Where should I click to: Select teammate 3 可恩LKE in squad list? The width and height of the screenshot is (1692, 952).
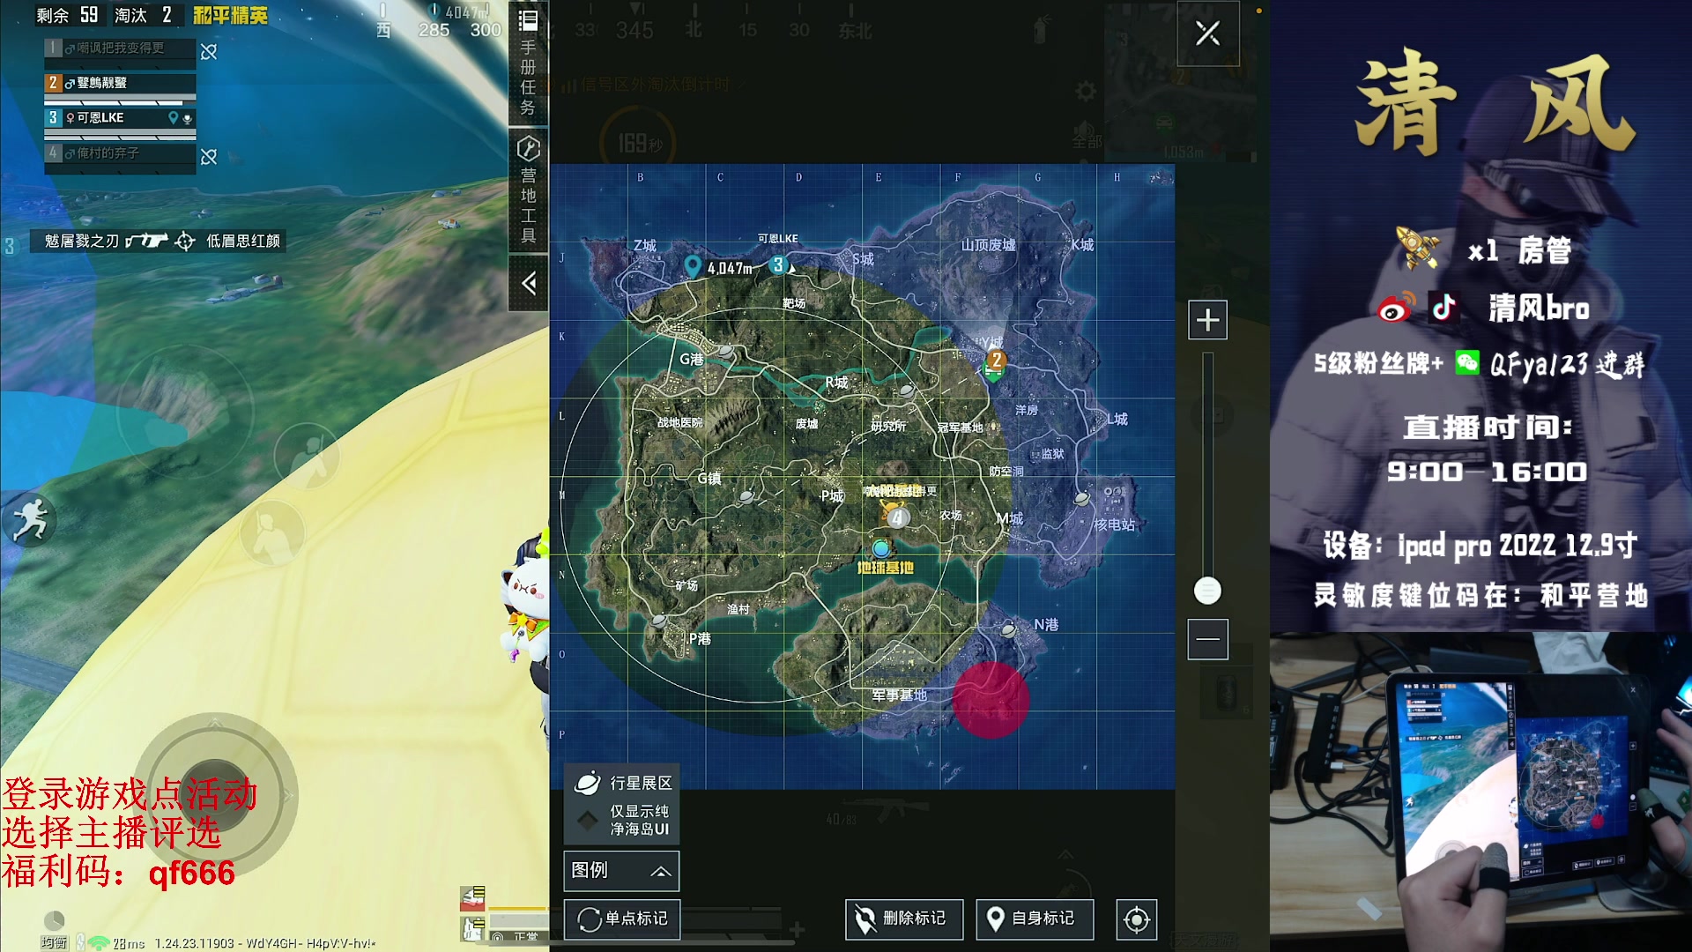pyautogui.click(x=120, y=122)
